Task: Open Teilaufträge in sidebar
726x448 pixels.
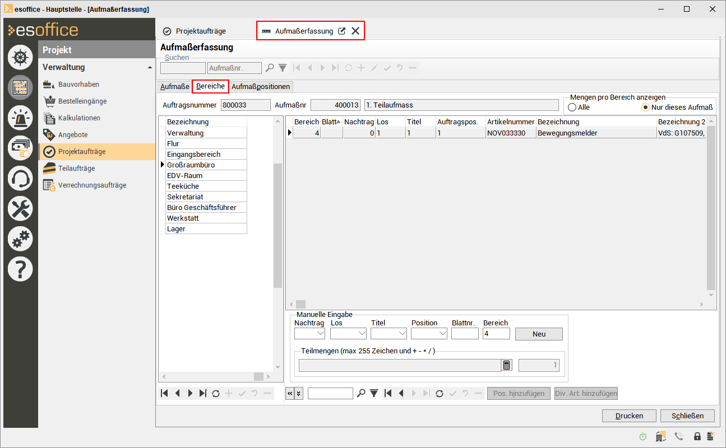Action: pyautogui.click(x=76, y=169)
